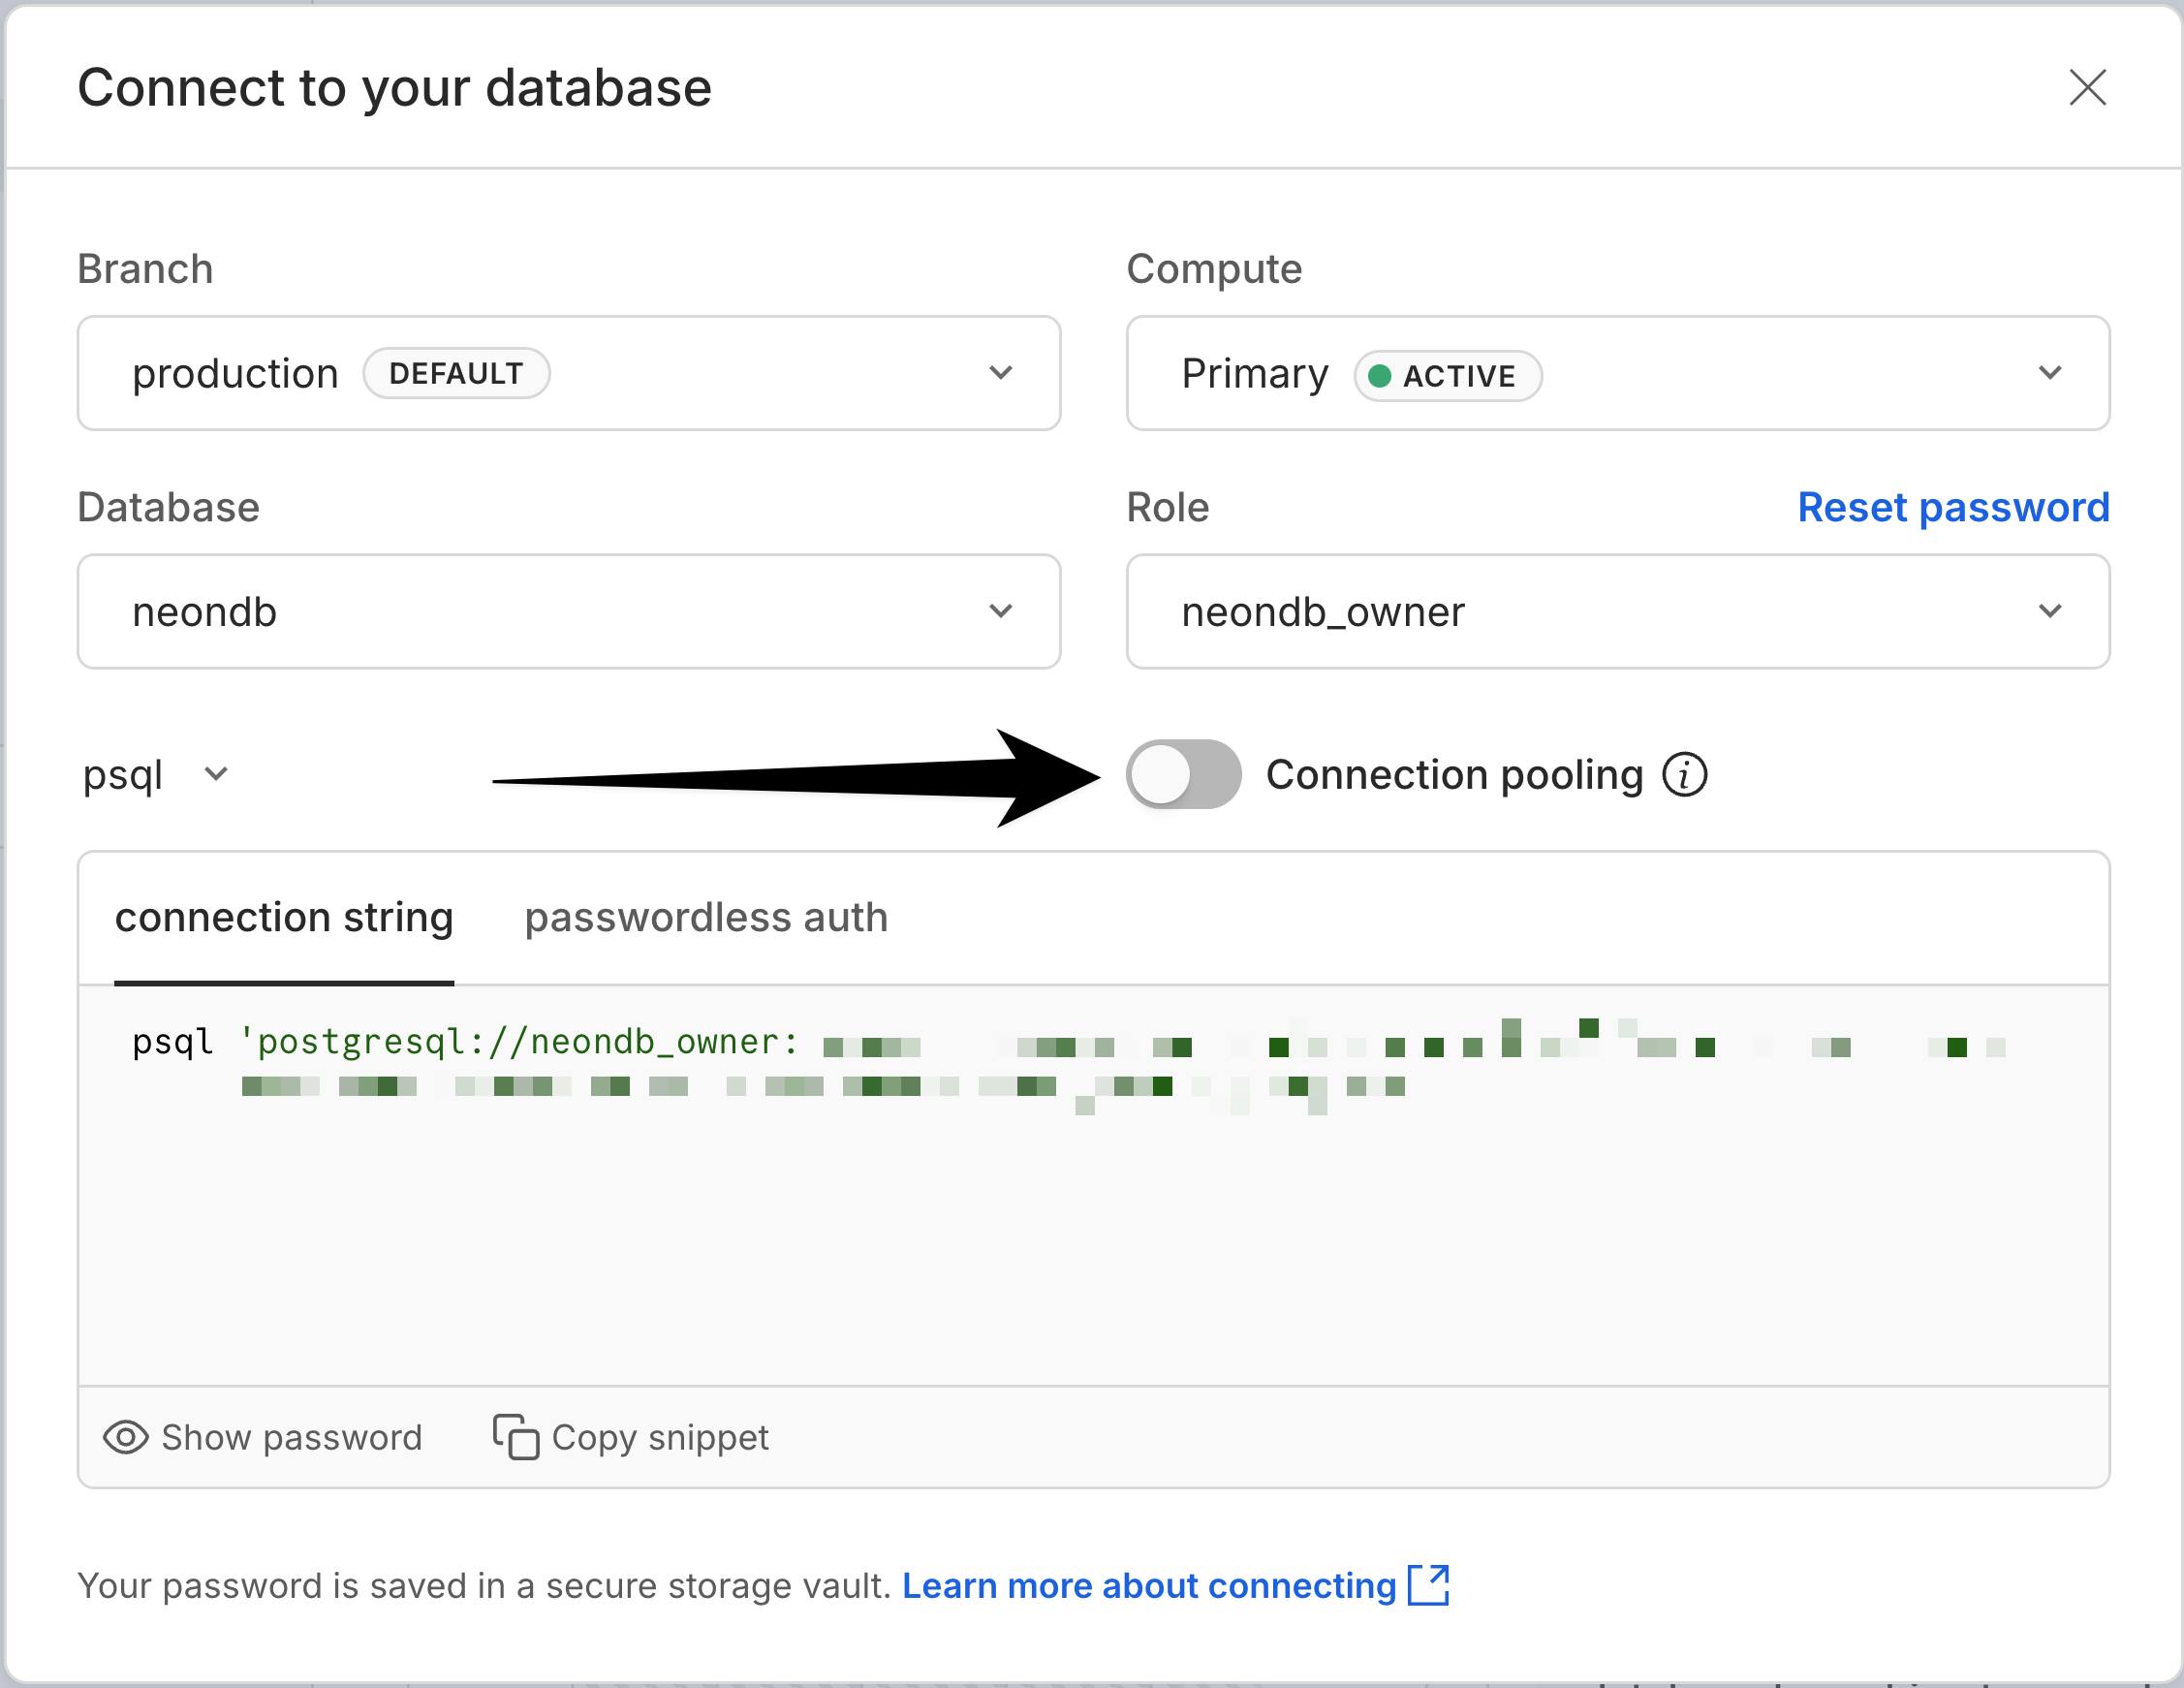Open the Database dropdown showing neondb
Image resolution: width=2184 pixels, height=1688 pixels.
click(568, 611)
